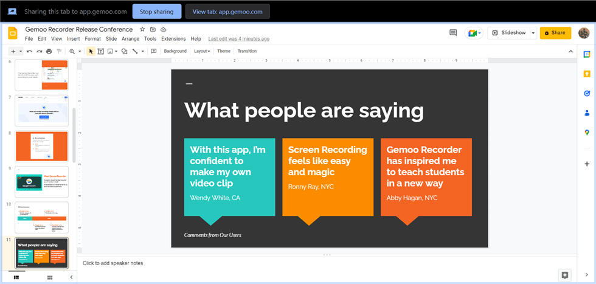Click the Insert image tool

coord(110,51)
